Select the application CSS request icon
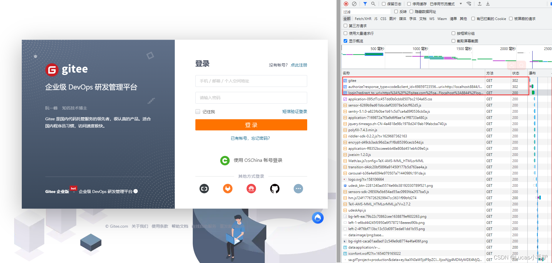552x263 pixels. click(x=345, y=99)
